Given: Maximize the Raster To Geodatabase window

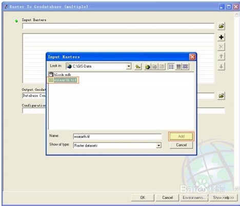Looking at the screenshot, I should point(229,7).
